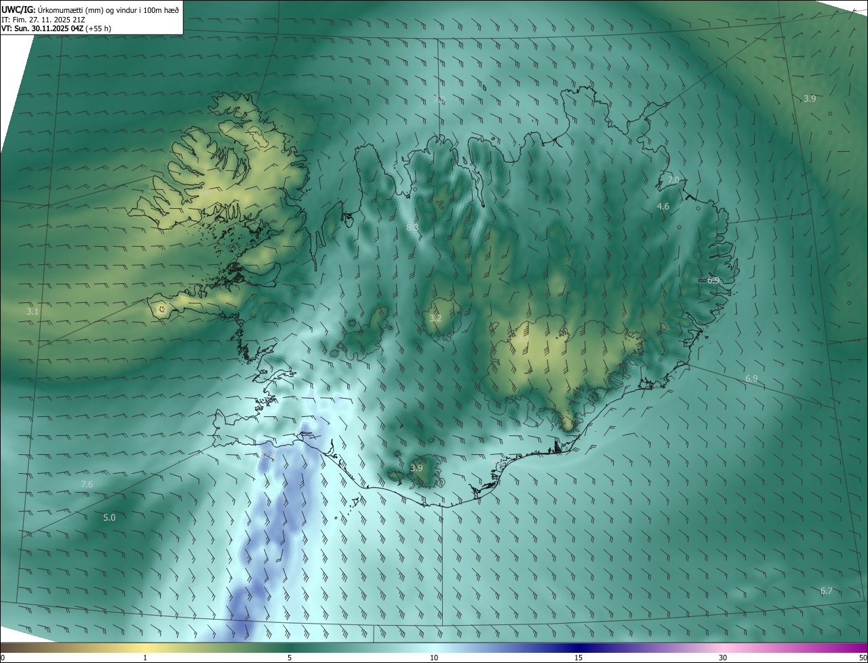The width and height of the screenshot is (868, 663).
Task: Click the colorbar tick label 5
Action: 290,658
